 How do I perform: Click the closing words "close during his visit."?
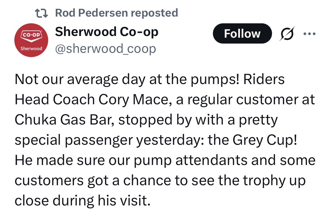pyautogui.click(x=81, y=201)
